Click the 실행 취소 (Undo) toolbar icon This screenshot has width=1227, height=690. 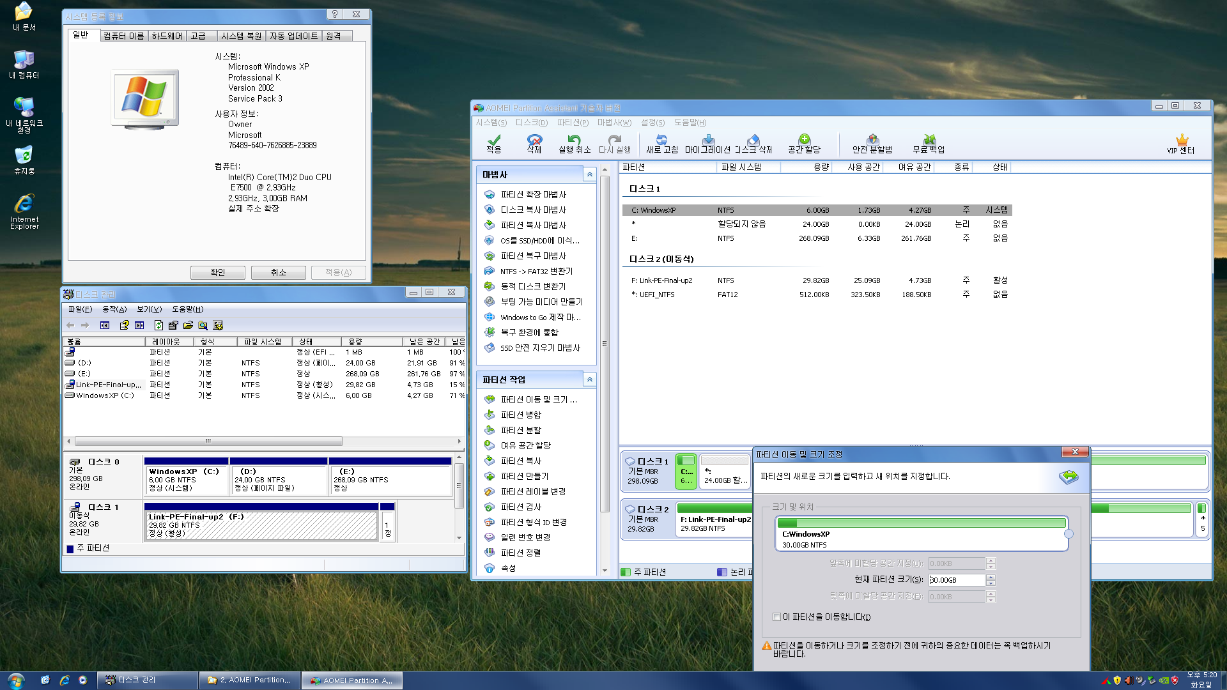pos(575,144)
